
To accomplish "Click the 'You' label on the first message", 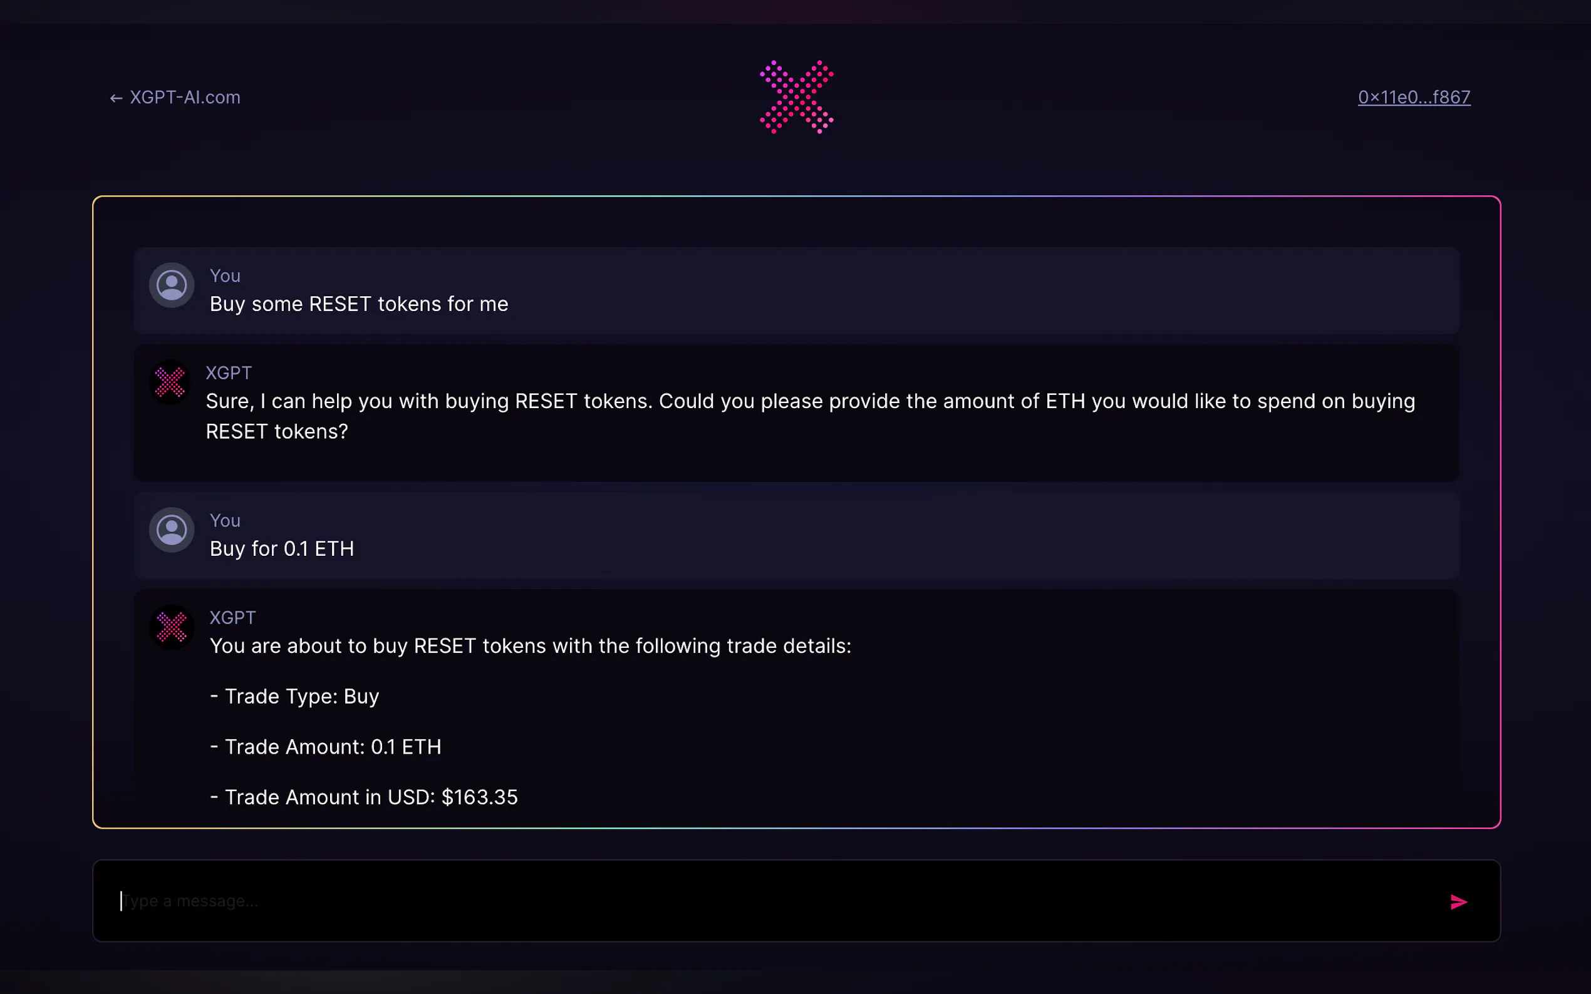I will [225, 275].
